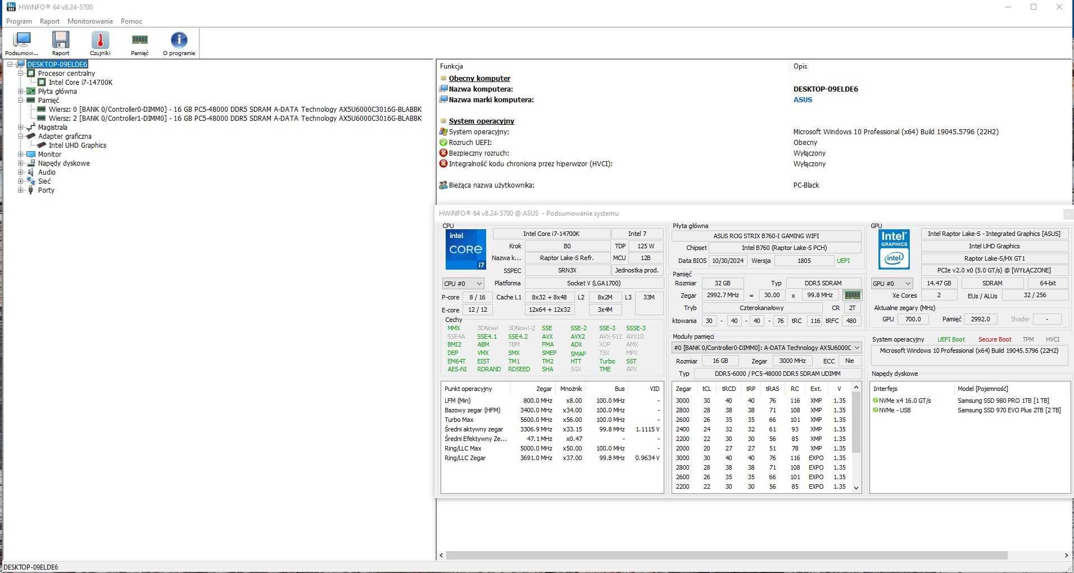The image size is (1074, 573).
Task: Expand the Sieć tree node
Action: pyautogui.click(x=21, y=181)
